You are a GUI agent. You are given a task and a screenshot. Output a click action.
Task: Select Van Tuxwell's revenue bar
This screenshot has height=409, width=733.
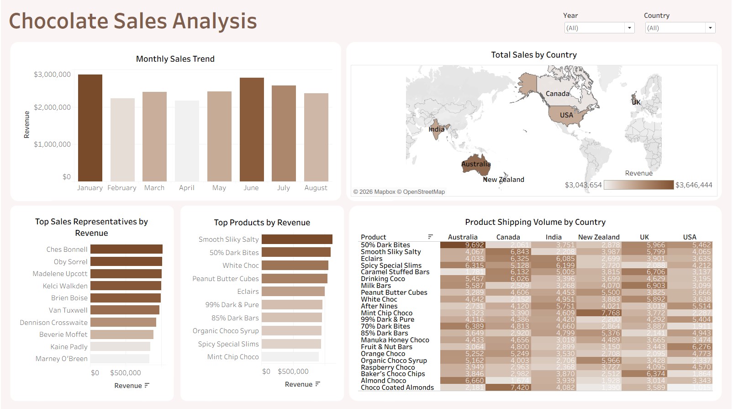125,310
